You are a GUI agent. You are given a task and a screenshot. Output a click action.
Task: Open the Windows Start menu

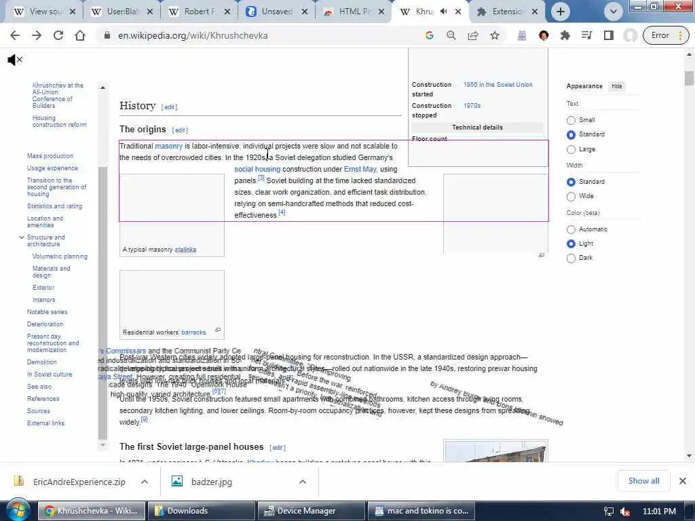pyautogui.click(x=18, y=509)
